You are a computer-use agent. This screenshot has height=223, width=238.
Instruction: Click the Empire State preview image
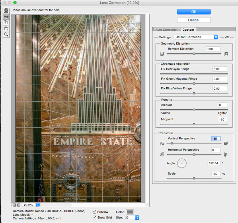pyautogui.click(x=78, y=108)
